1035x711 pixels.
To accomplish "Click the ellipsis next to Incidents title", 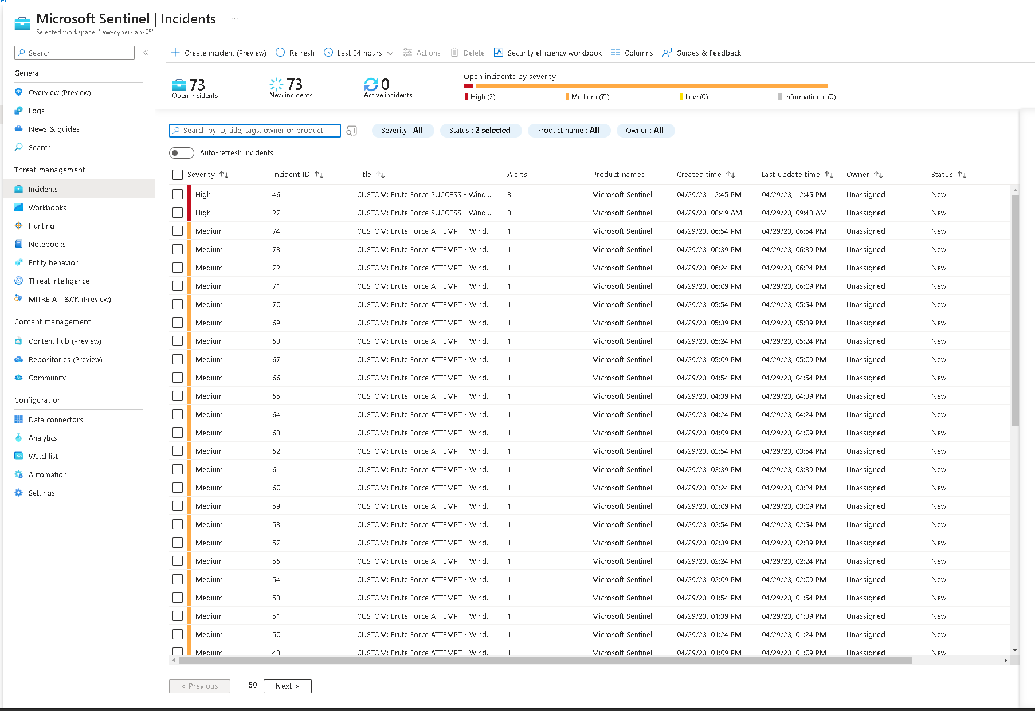I will pyautogui.click(x=234, y=19).
